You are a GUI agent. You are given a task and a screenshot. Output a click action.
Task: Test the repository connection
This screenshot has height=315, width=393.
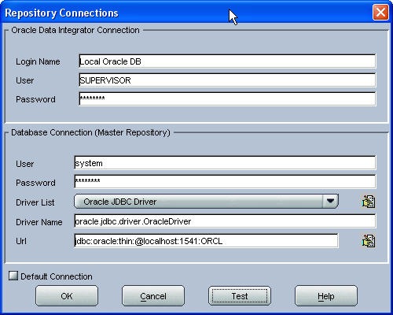point(240,296)
